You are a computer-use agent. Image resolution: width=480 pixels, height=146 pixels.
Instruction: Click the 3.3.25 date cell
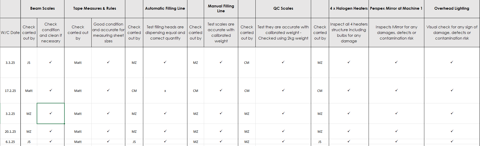pos(10,63)
